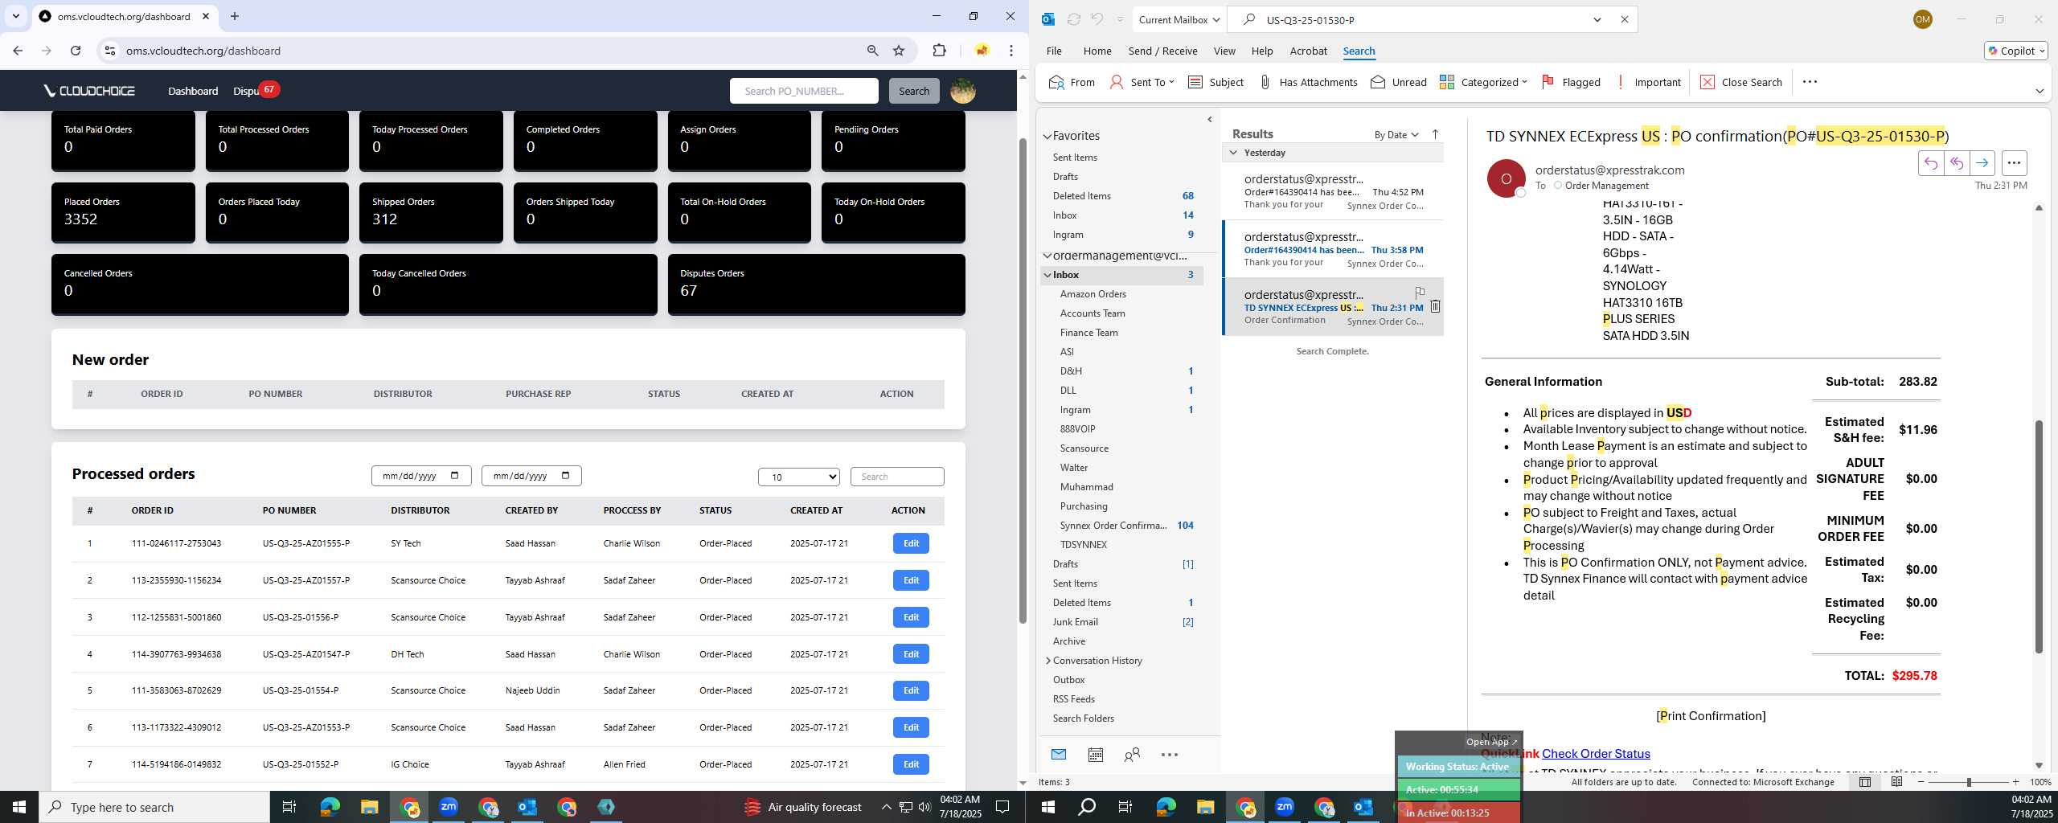Open Acrobat ribbon tab
This screenshot has width=2058, height=823.
[1308, 51]
